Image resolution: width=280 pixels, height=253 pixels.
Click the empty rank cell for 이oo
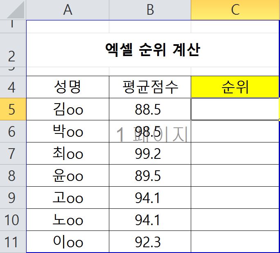click(x=235, y=242)
